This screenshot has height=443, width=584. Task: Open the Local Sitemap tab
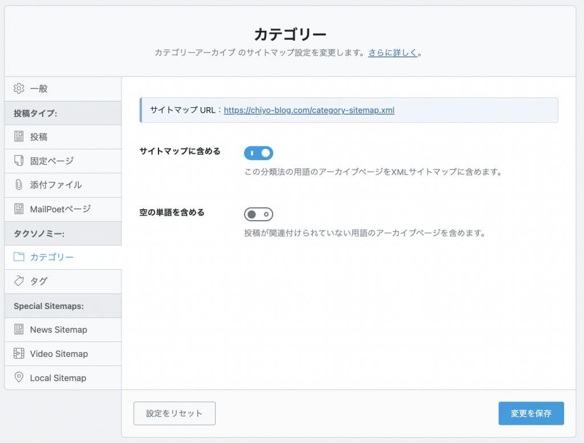[63, 378]
